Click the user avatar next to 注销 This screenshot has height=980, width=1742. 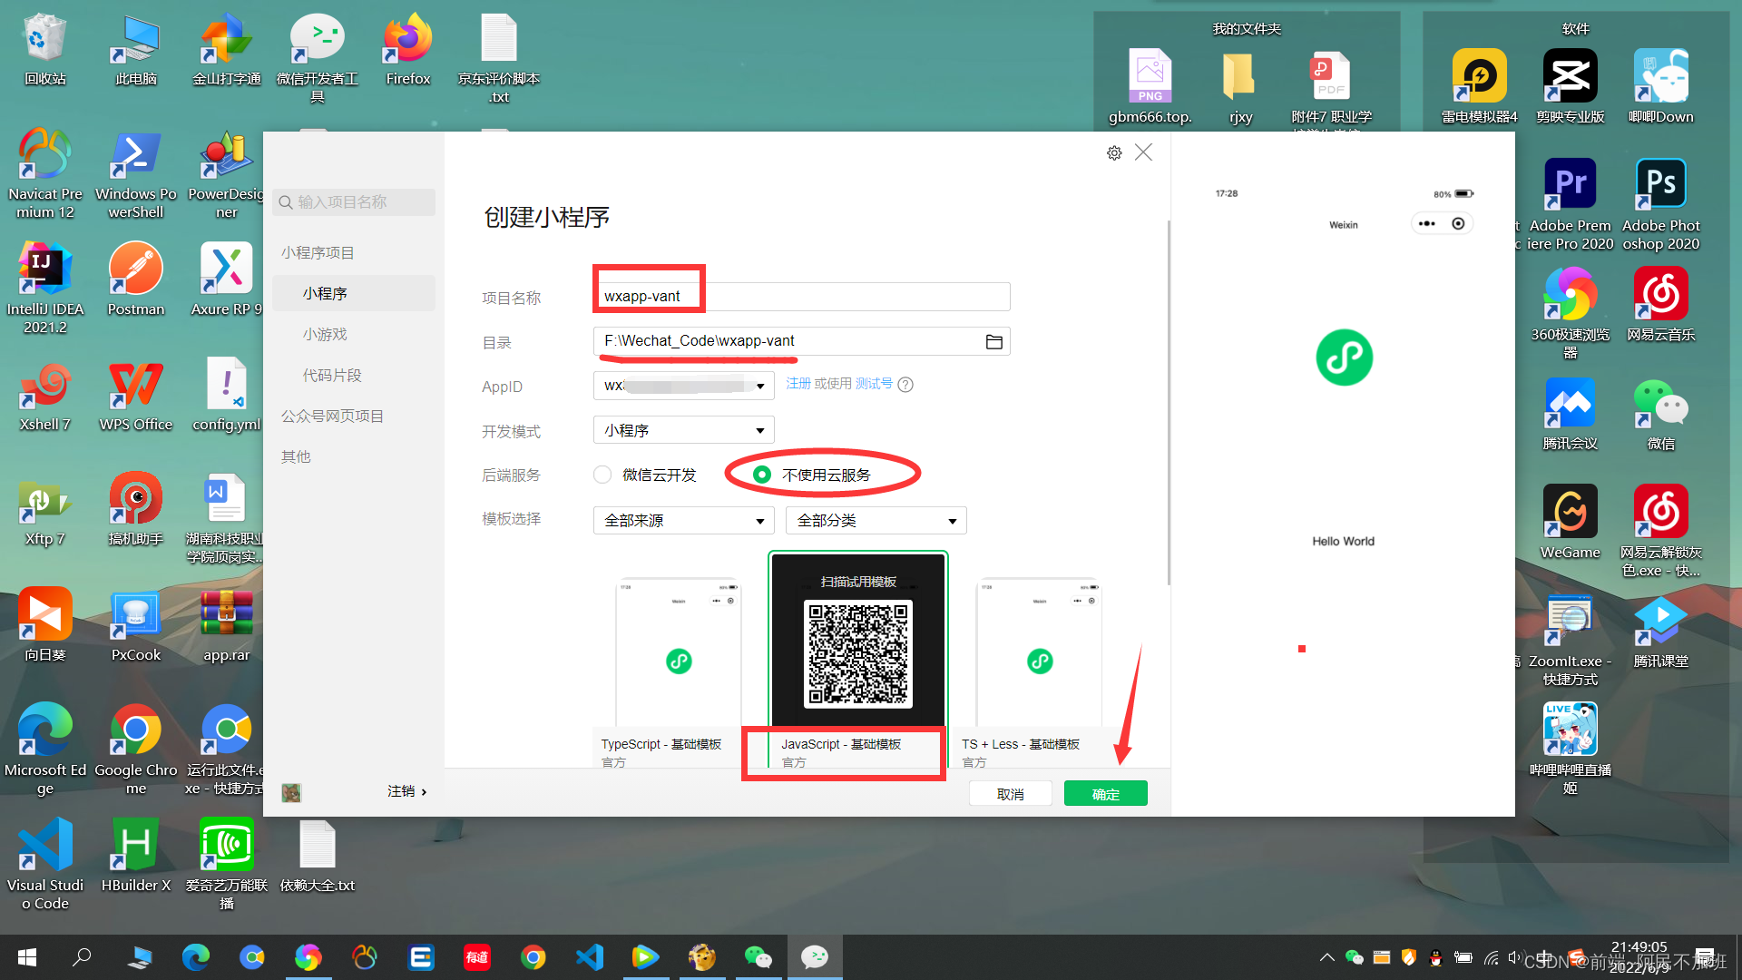(291, 792)
